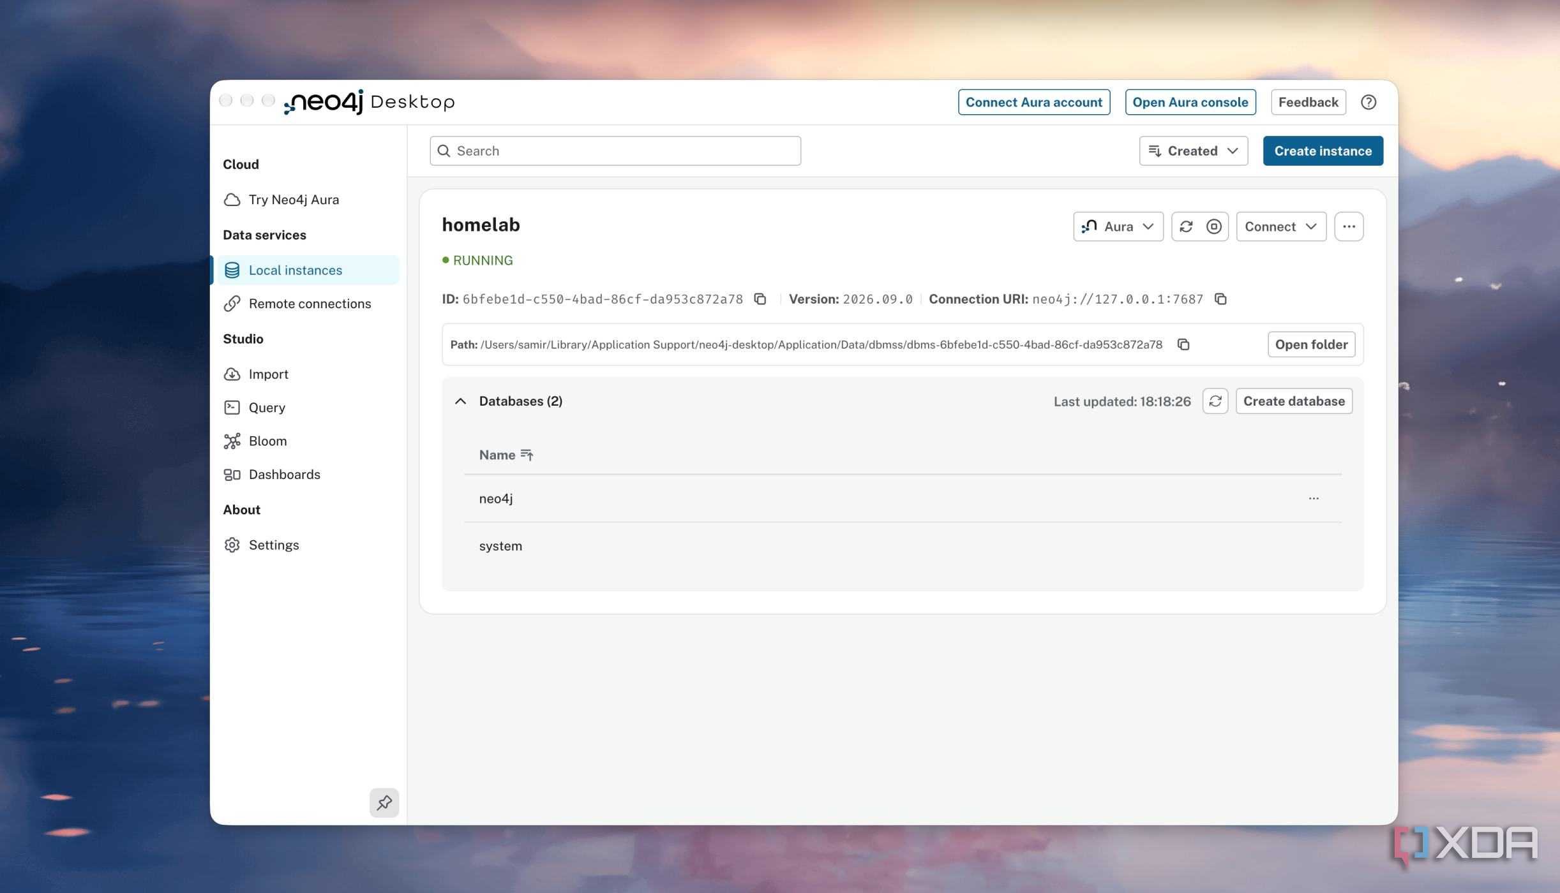The image size is (1560, 893).
Task: Stop the homelab instance
Action: pyautogui.click(x=1214, y=226)
